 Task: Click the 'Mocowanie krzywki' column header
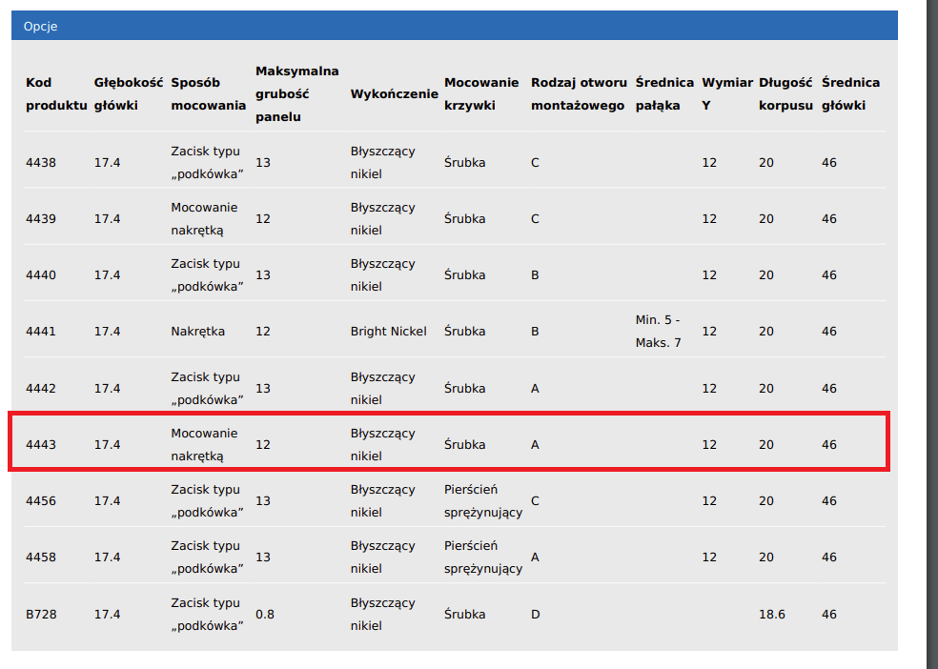pos(481,93)
